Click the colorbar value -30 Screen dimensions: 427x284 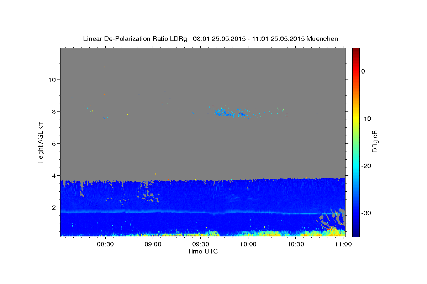[x=367, y=213]
